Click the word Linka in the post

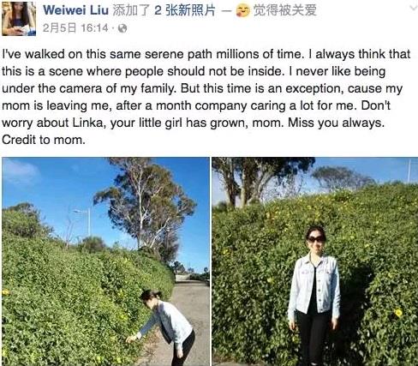89,123
